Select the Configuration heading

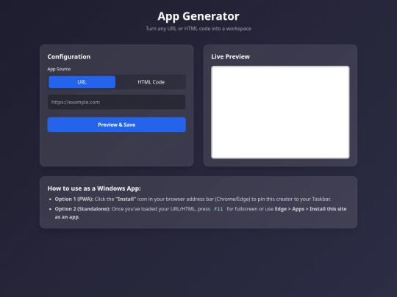click(x=69, y=56)
